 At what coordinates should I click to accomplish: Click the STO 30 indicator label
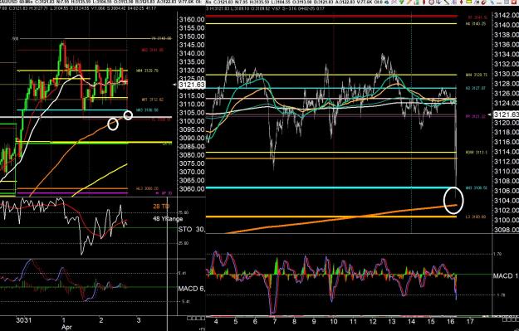[191, 229]
